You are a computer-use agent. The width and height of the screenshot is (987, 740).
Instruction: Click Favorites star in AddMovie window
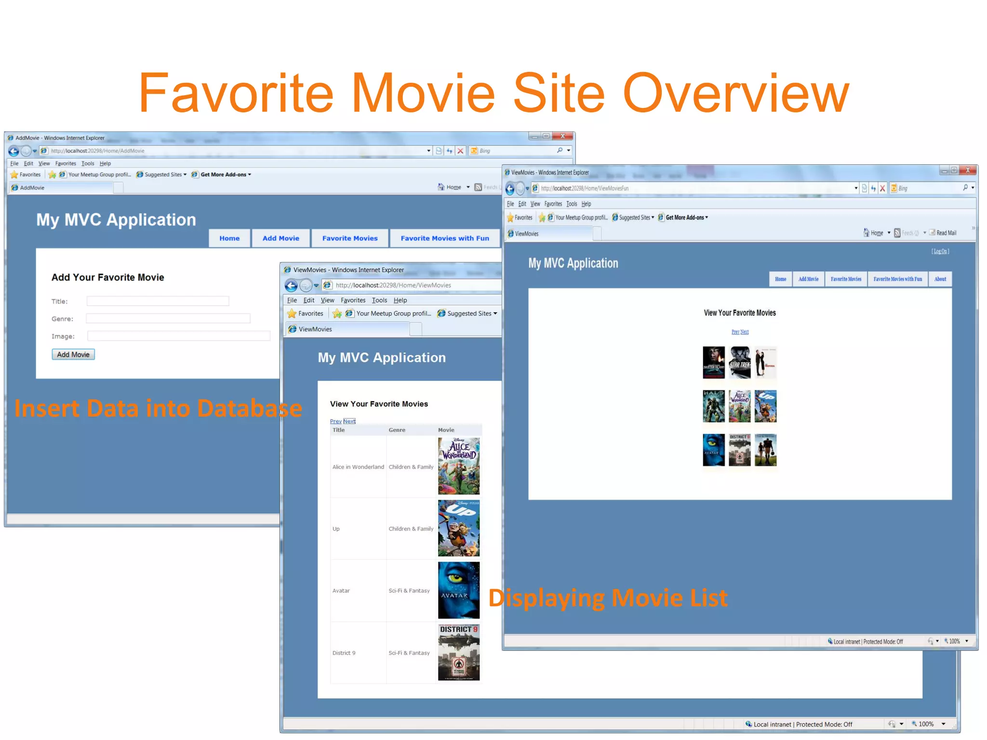pos(14,174)
